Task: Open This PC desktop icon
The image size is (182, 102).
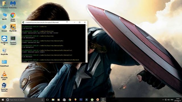Action: [x=5, y=16]
